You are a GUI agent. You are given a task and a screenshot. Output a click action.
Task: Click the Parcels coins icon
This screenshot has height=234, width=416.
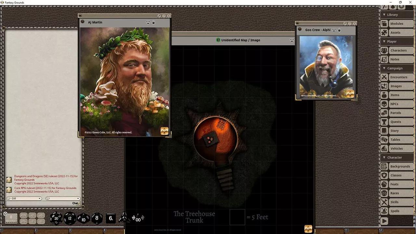click(384, 113)
